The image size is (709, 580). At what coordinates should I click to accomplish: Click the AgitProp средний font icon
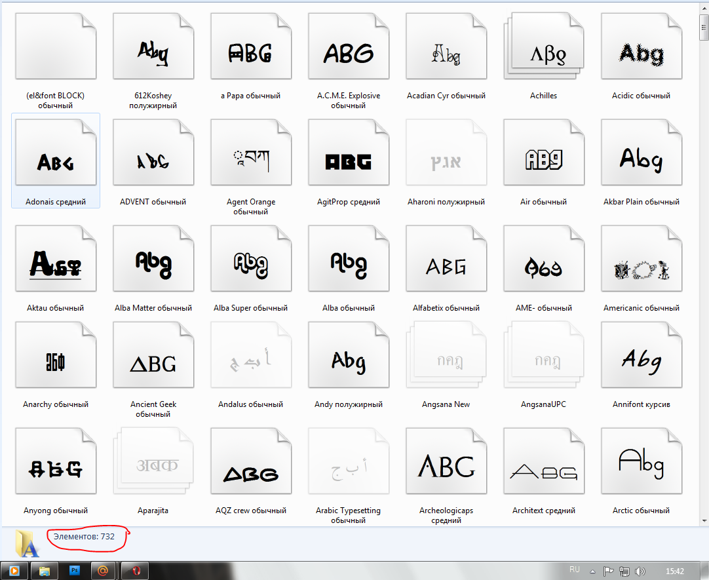click(x=349, y=152)
